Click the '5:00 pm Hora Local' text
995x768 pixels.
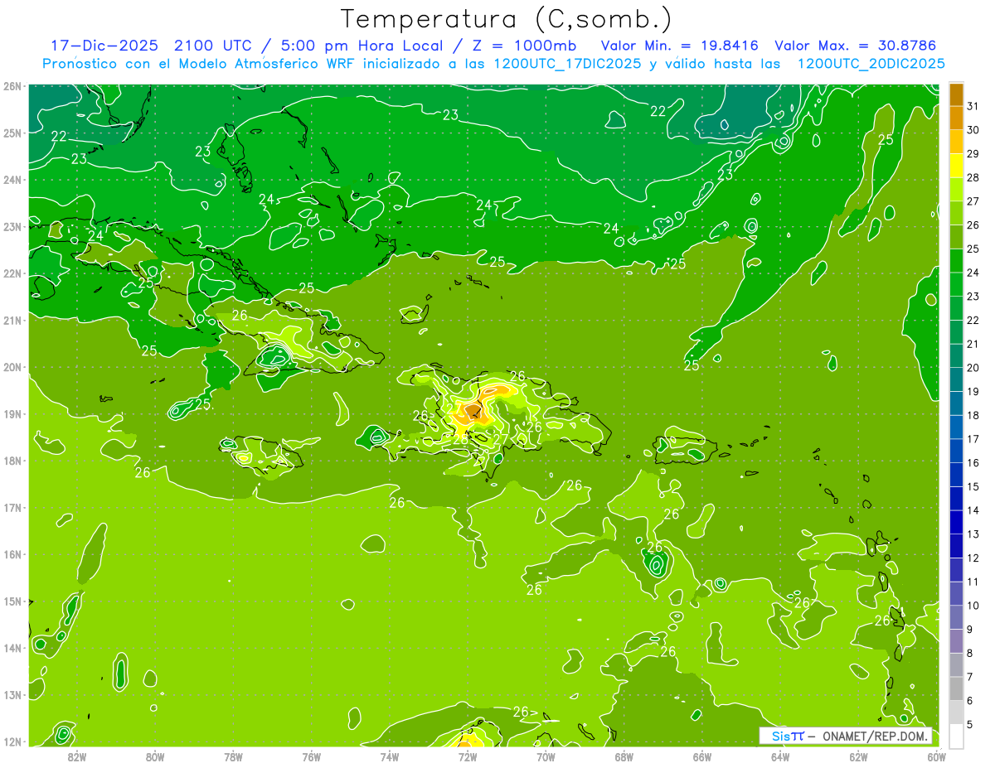tap(360, 46)
